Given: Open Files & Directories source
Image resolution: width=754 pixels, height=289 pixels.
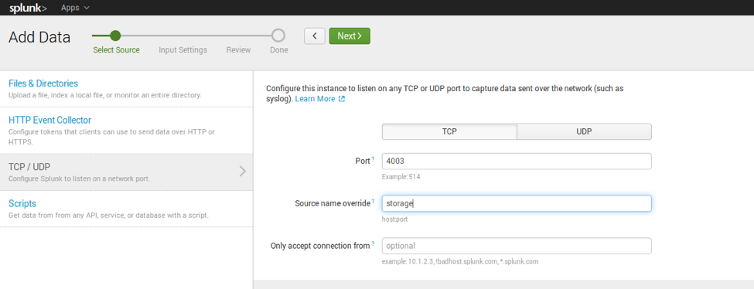Looking at the screenshot, I should point(43,83).
